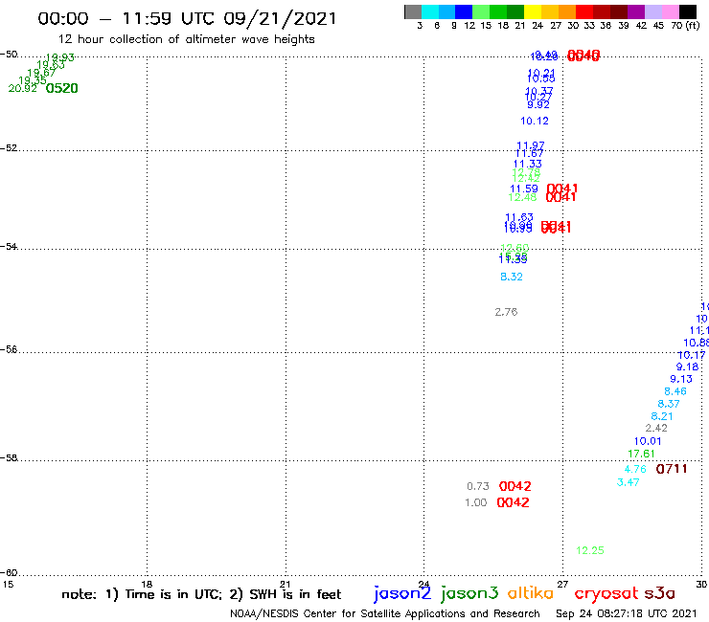Click the 'jason2' satellite legend label
This screenshot has width=709, height=622.
click(x=402, y=593)
